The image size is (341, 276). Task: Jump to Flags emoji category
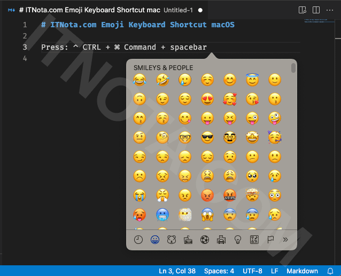tap(270, 240)
